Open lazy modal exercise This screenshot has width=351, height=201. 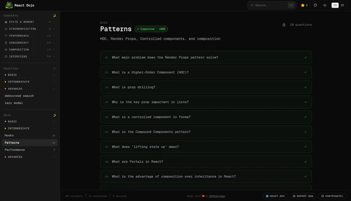(x=30, y=103)
